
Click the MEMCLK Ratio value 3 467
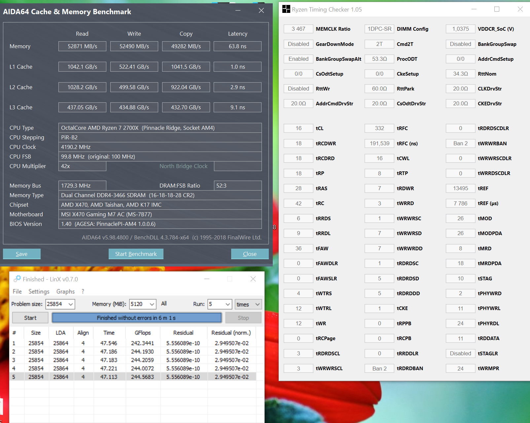click(x=299, y=29)
